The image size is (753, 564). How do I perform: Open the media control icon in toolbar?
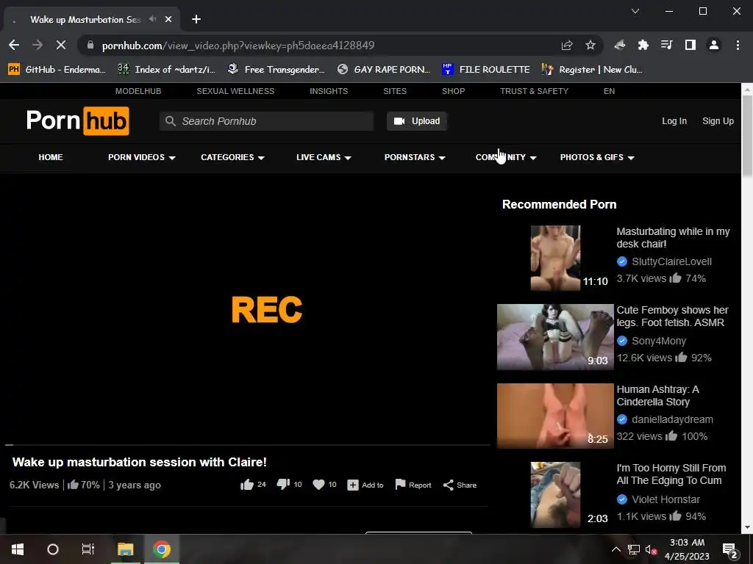[x=666, y=45]
